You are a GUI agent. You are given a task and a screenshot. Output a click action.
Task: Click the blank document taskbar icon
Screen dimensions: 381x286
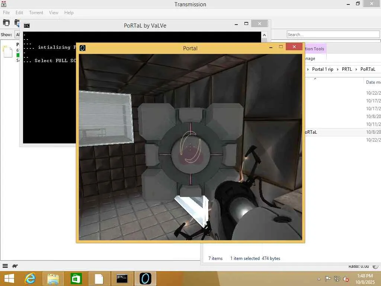(x=99, y=279)
